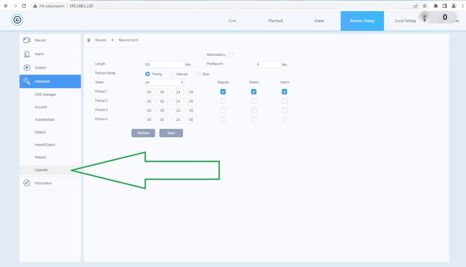Click the Record camera icon in sidebar
466x267 pixels.
(x=27, y=40)
